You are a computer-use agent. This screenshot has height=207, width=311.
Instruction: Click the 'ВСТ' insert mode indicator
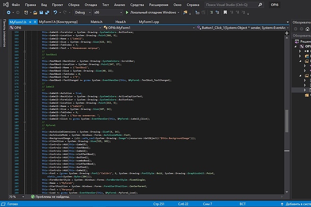coord(242,204)
